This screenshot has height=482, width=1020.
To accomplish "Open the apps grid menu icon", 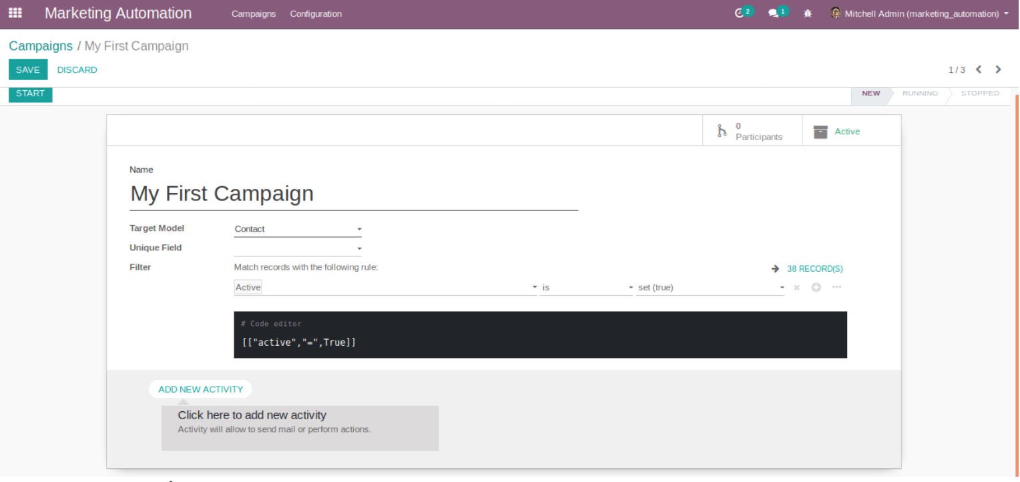I will pos(15,13).
